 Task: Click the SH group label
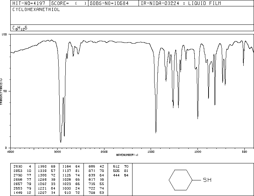click(x=207, y=180)
